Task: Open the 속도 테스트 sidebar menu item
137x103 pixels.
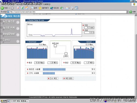Action: pos(10,22)
